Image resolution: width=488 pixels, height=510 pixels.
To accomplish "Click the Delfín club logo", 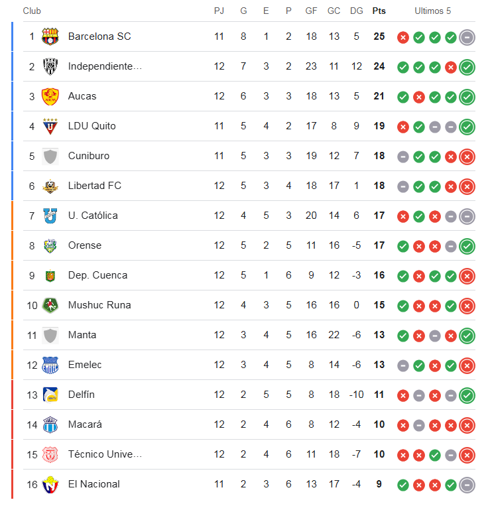I will pos(50,395).
